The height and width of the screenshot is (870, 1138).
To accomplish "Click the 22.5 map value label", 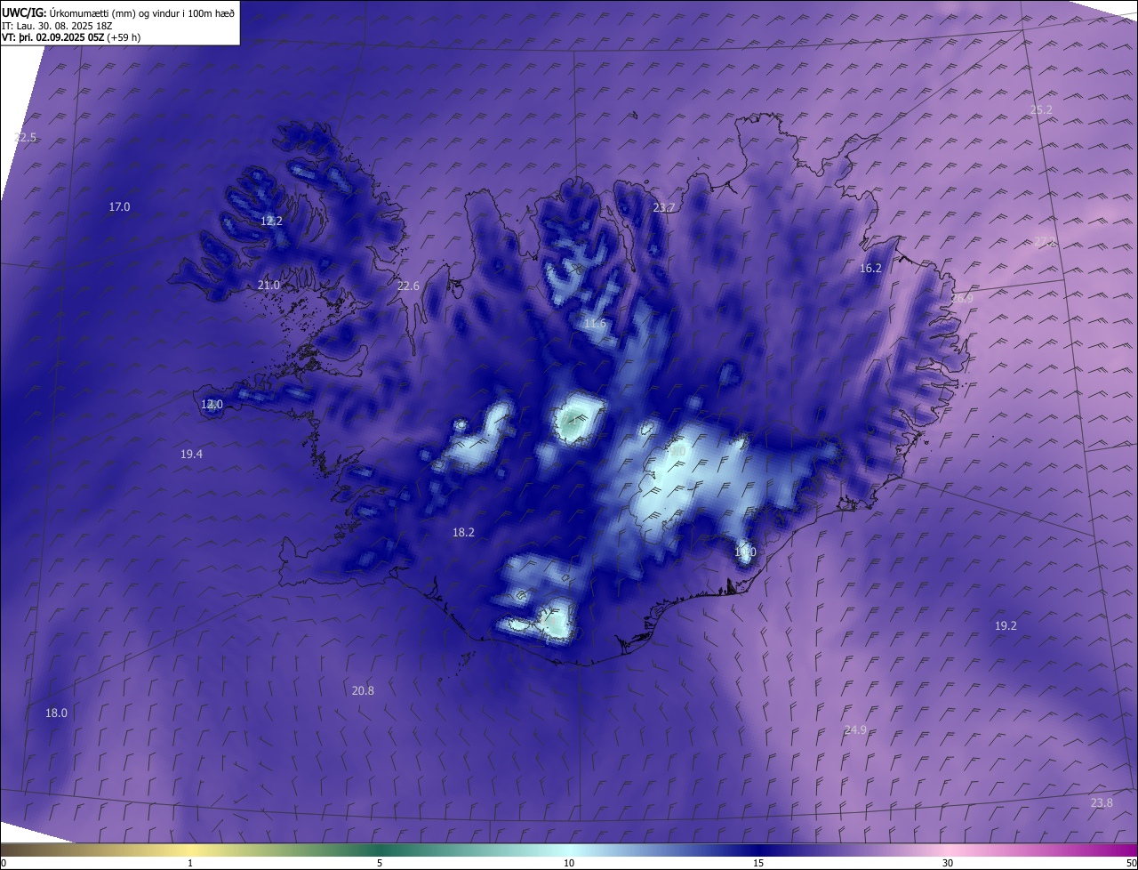I will pyautogui.click(x=26, y=138).
